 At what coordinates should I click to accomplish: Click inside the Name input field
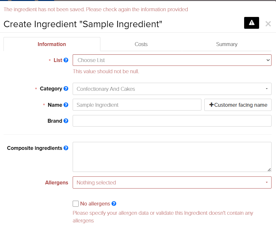point(137,105)
